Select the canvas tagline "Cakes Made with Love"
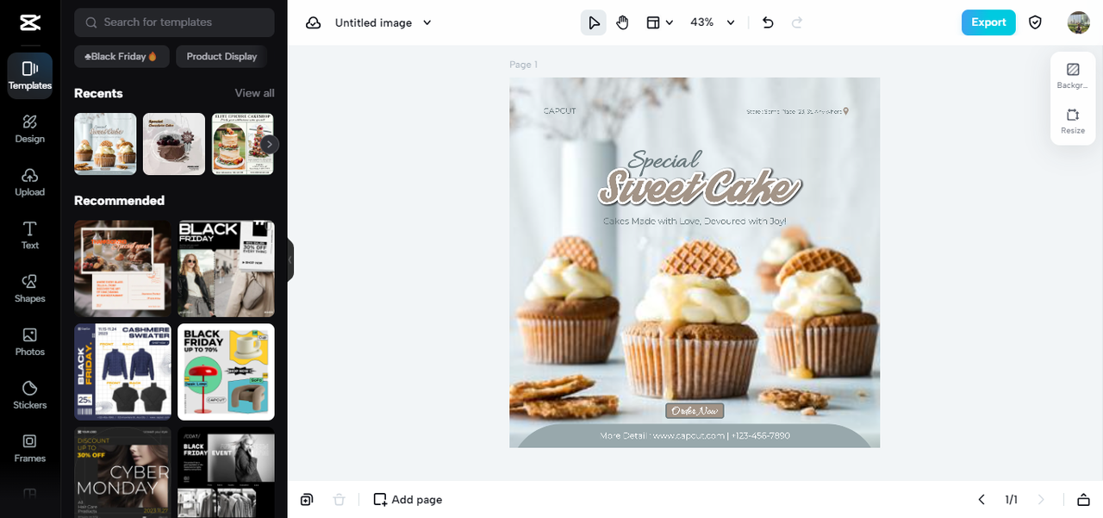 [695, 222]
